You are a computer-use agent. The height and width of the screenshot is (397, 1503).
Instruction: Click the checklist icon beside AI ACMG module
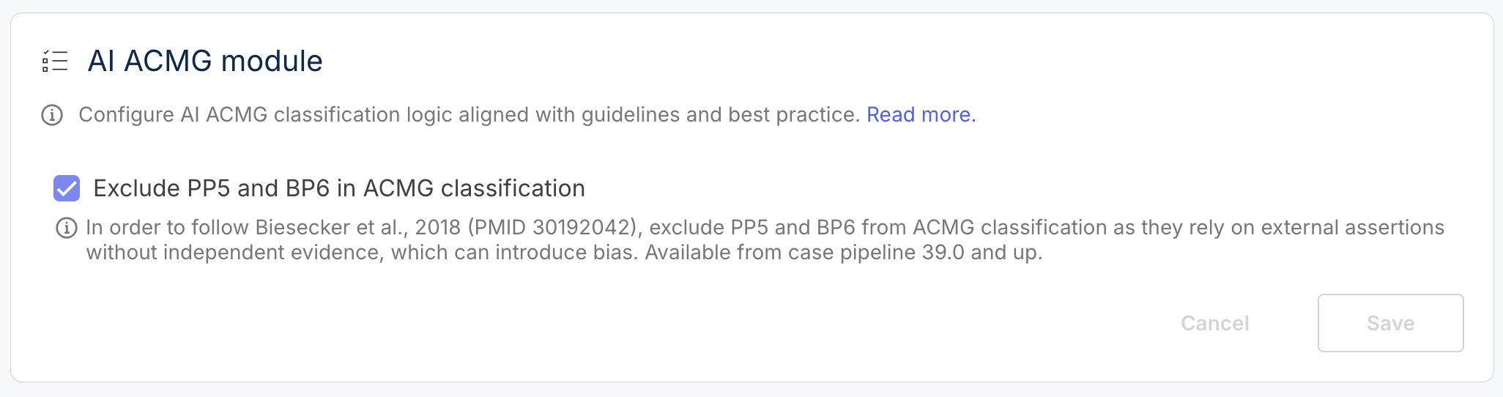(x=55, y=61)
